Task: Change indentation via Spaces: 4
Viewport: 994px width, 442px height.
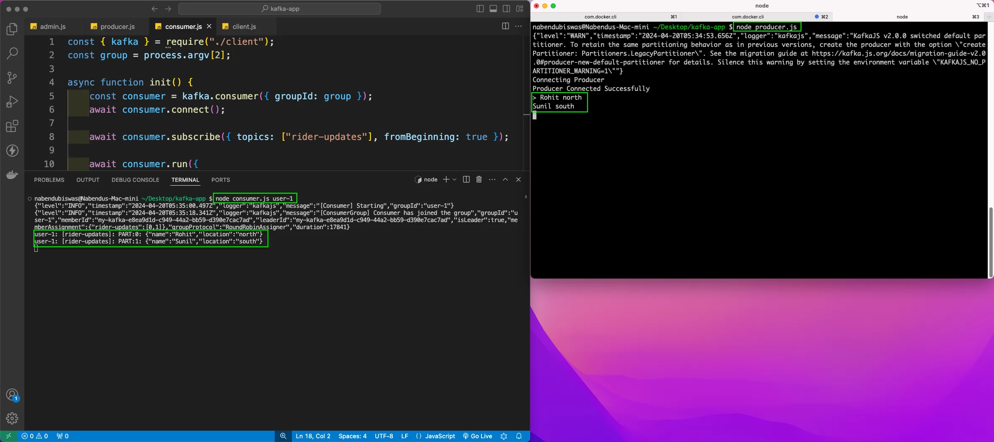Action: [352, 436]
